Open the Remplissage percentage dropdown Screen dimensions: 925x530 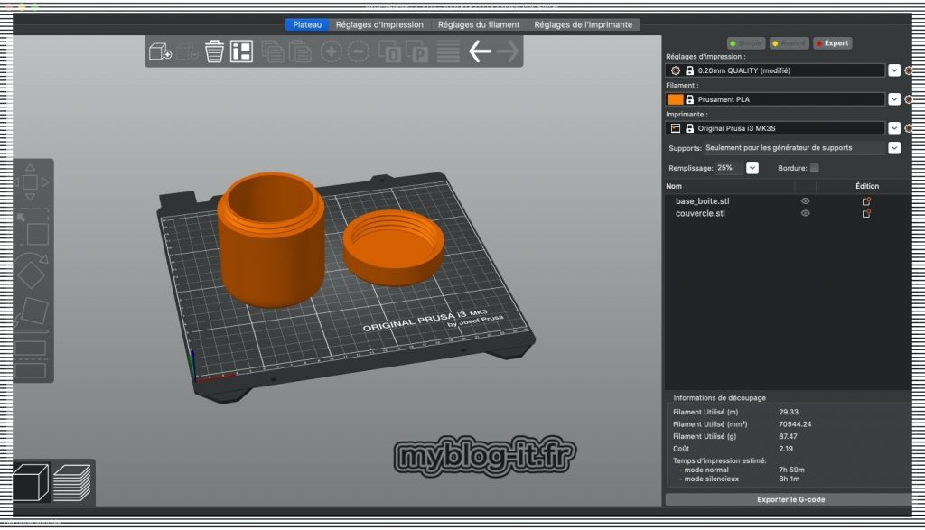pyautogui.click(x=752, y=168)
